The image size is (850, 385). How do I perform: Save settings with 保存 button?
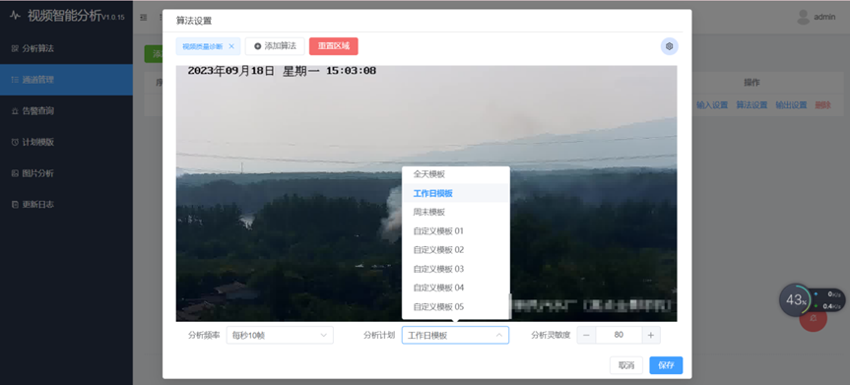[666, 365]
